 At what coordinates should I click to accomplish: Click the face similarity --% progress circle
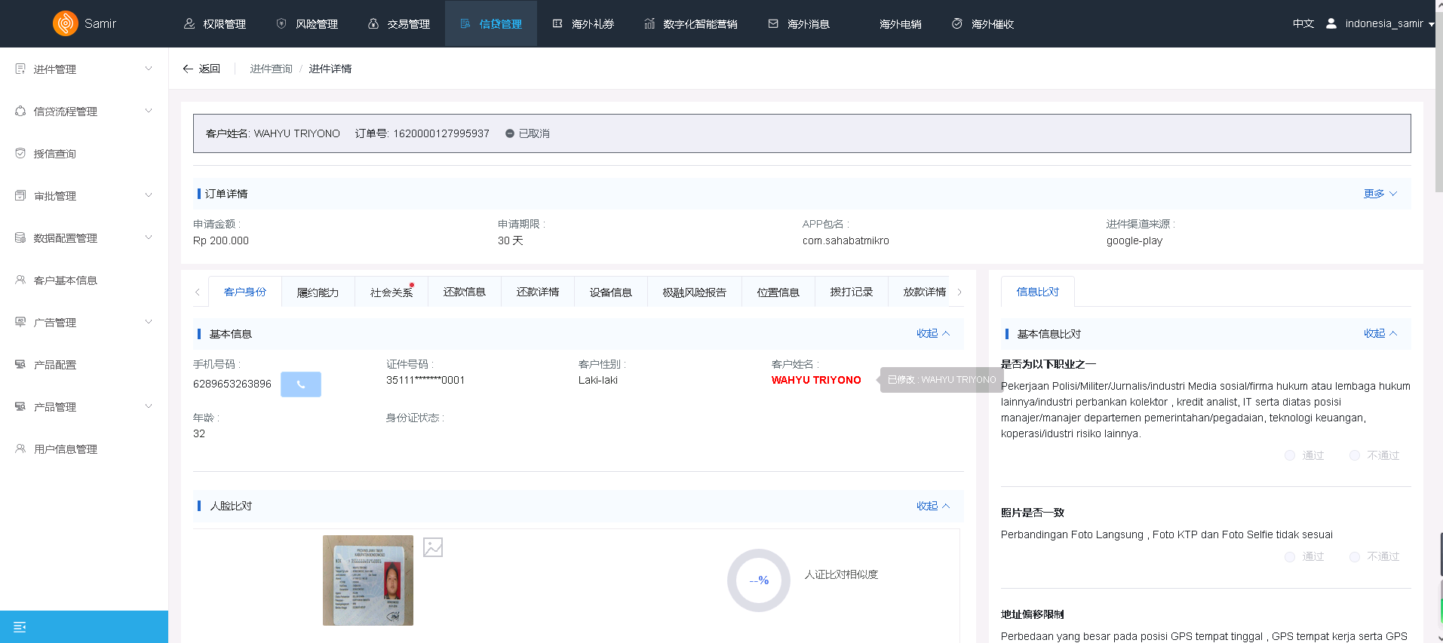click(x=759, y=580)
